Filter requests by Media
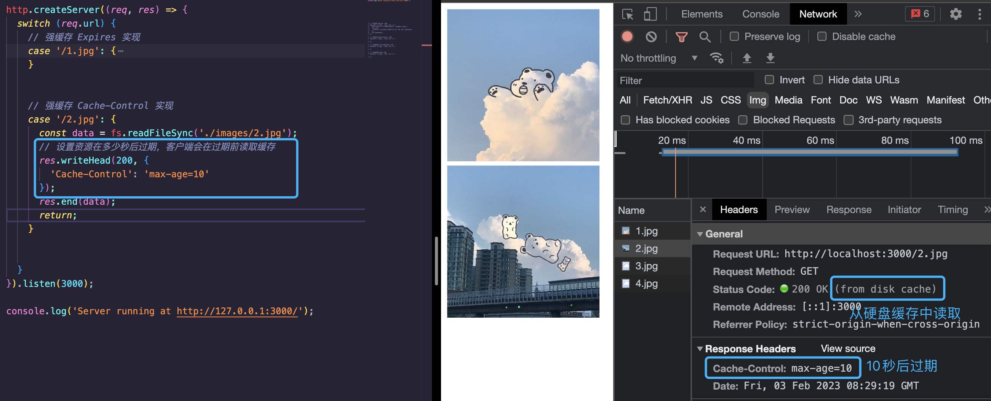 click(788, 100)
